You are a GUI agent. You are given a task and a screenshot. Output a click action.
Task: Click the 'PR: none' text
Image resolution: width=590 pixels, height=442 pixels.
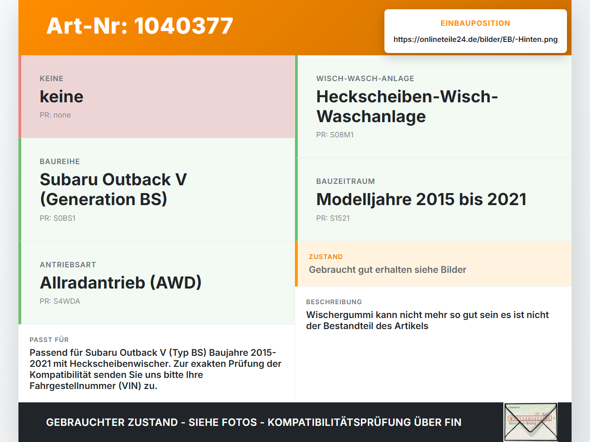[55, 115]
